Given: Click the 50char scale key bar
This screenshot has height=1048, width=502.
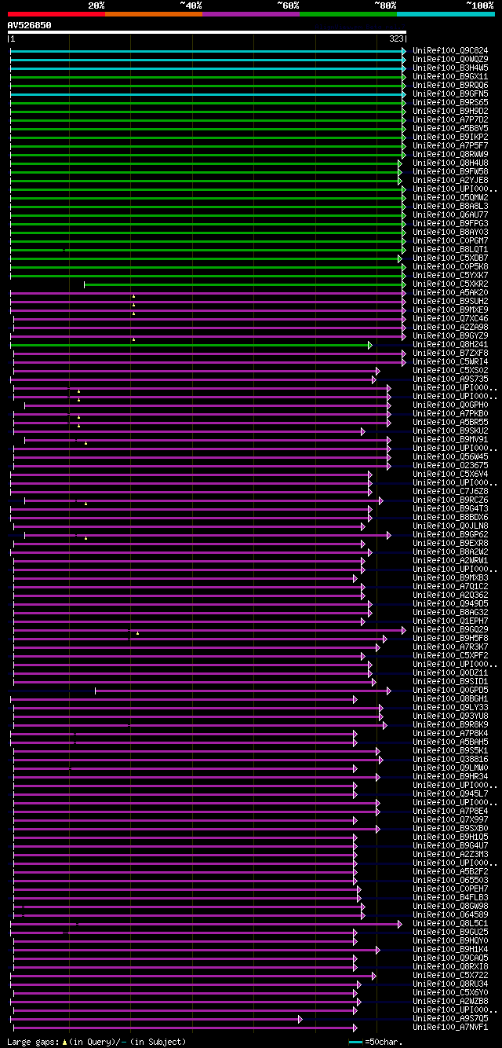Looking at the screenshot, I should click(x=356, y=1042).
